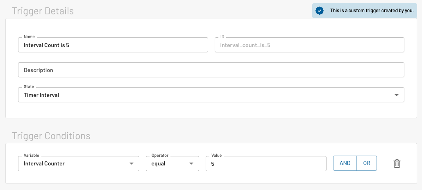Click the verified badge icon in custom trigger notice
Screen dimensions: 422x190
[x=320, y=11]
